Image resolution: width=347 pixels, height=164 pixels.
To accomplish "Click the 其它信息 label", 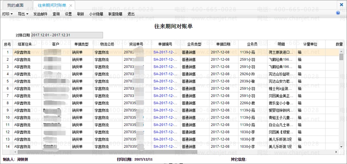I will pos(239,159).
